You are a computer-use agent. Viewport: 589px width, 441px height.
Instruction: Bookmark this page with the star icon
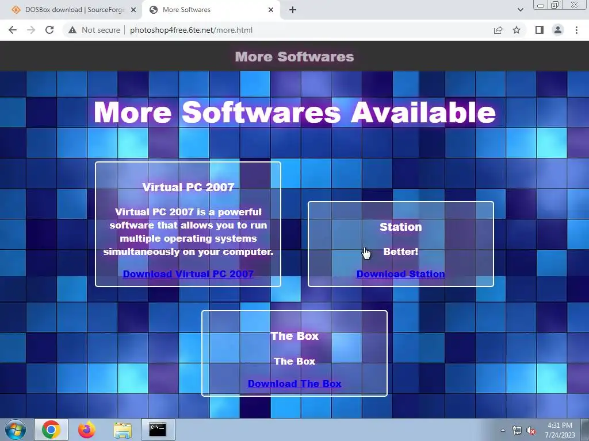coord(517,30)
